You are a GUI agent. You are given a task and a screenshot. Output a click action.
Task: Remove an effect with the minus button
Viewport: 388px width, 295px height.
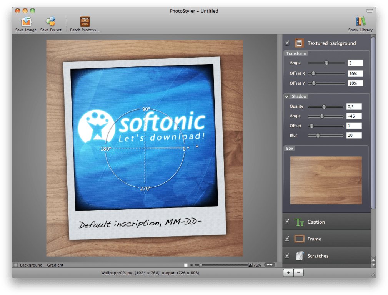(299, 273)
